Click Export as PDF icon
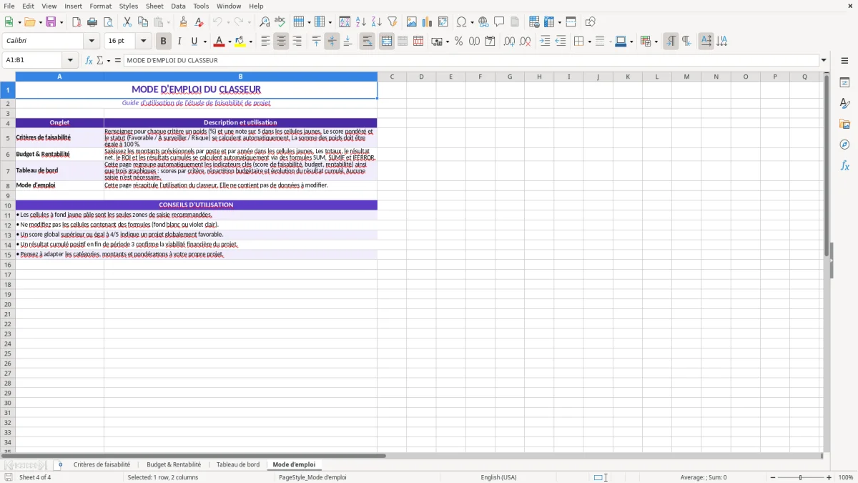The image size is (858, 483). pos(77,22)
